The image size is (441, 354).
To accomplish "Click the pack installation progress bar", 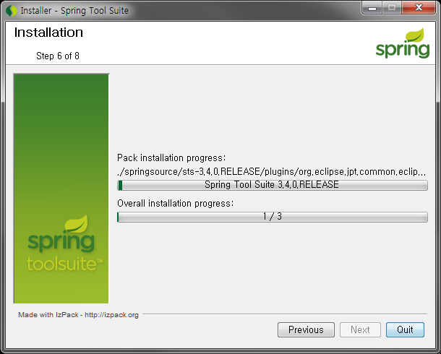I will coord(273,185).
